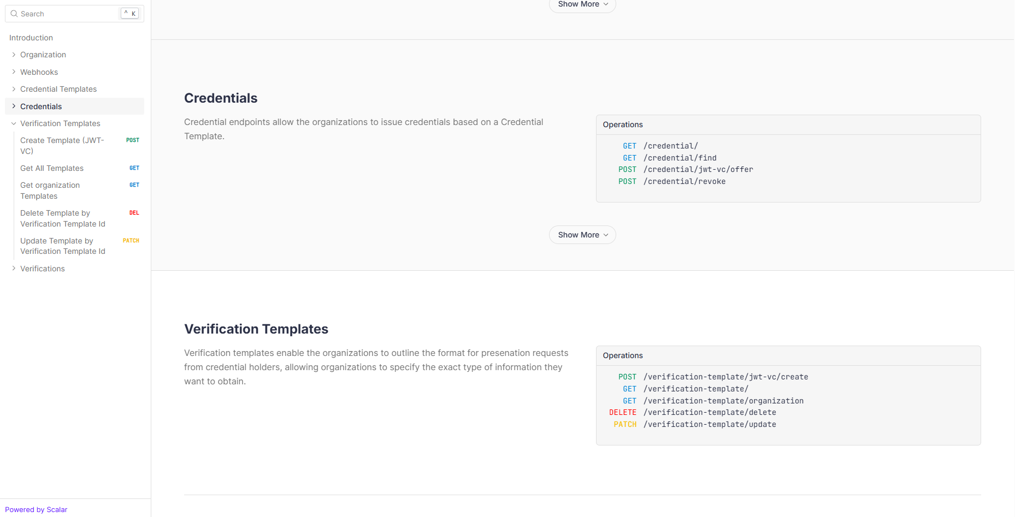
Task: Open PATCH /verification-template/update operation
Action: pyautogui.click(x=709, y=424)
